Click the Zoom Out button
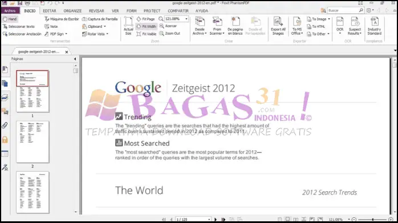This screenshot has height=223, width=398. coord(170,34)
